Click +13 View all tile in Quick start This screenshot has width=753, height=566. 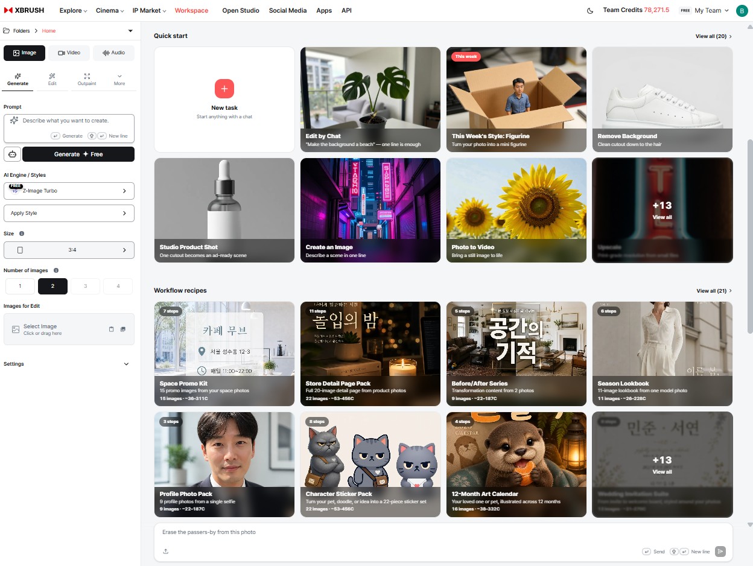coord(662,210)
